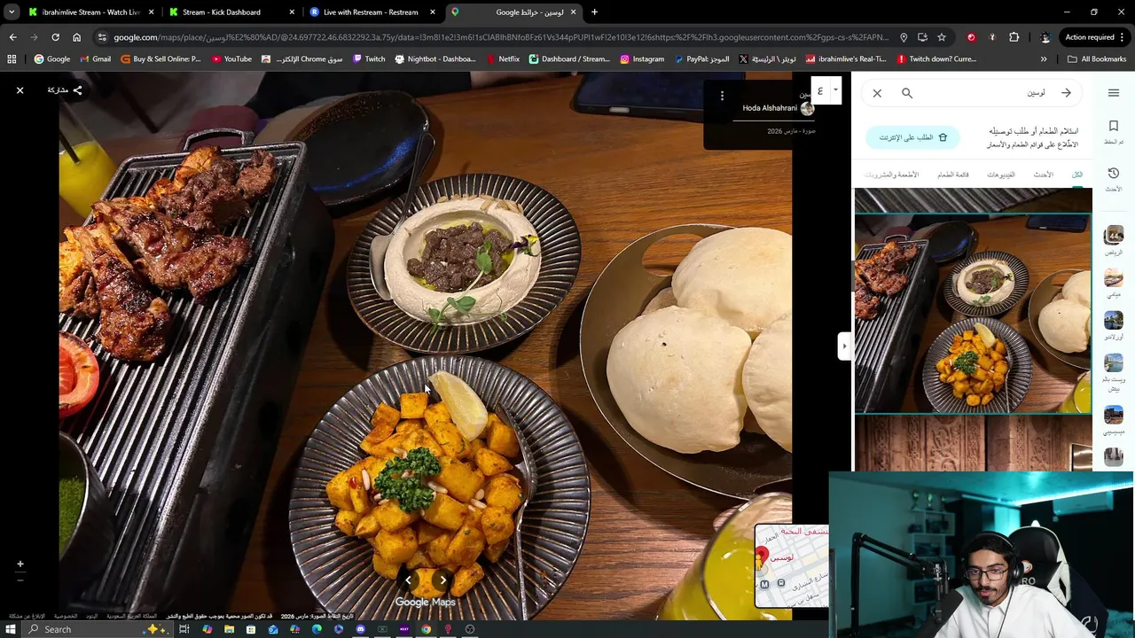Click the red recorder extension icon
The image size is (1135, 638).
coord(971,37)
